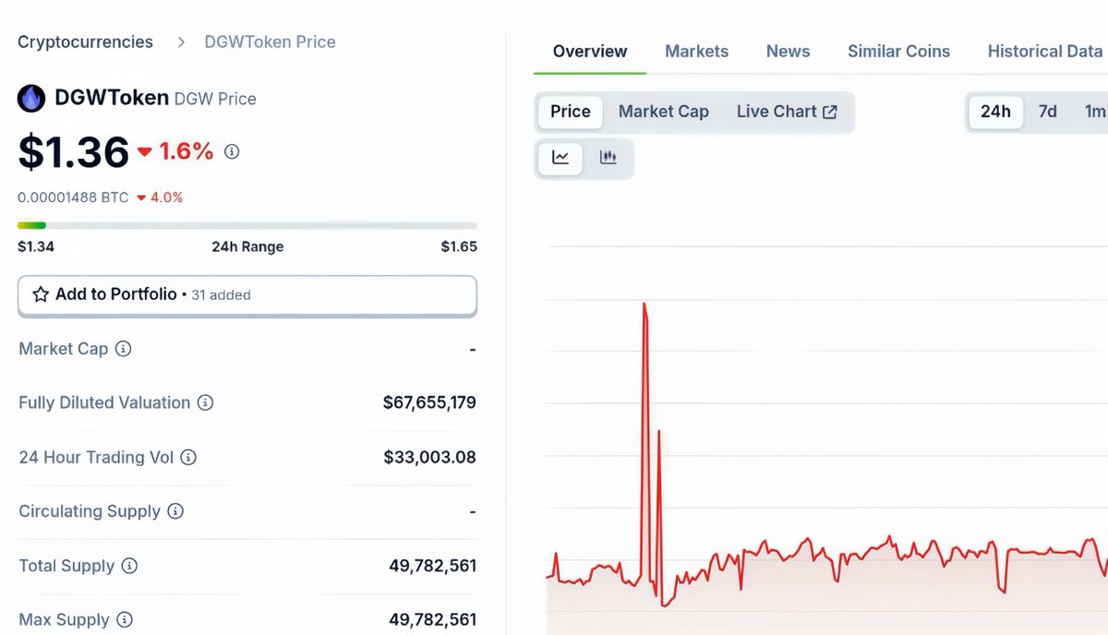Click the Max Supply info icon
The width and height of the screenshot is (1108, 635).
(x=126, y=619)
